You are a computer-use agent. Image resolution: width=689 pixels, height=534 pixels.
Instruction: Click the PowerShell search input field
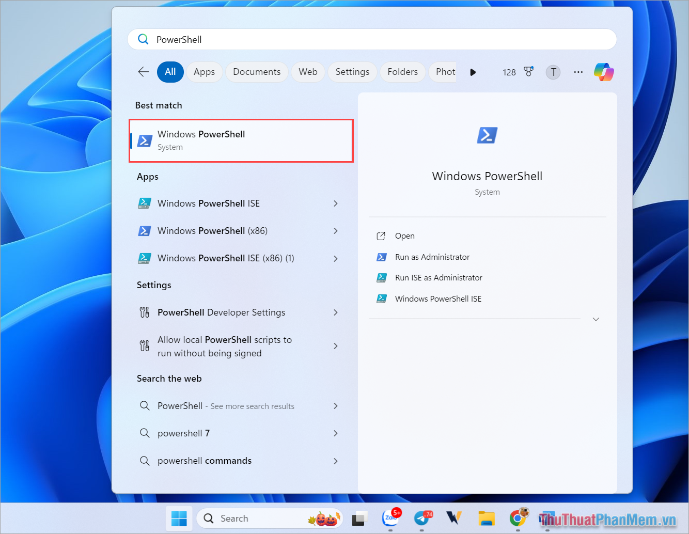pyautogui.click(x=372, y=39)
